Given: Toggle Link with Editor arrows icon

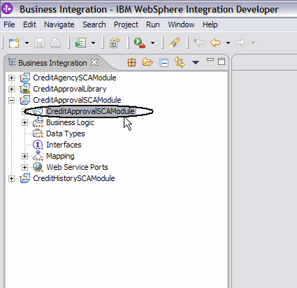Looking at the screenshot, I should pos(180,62).
